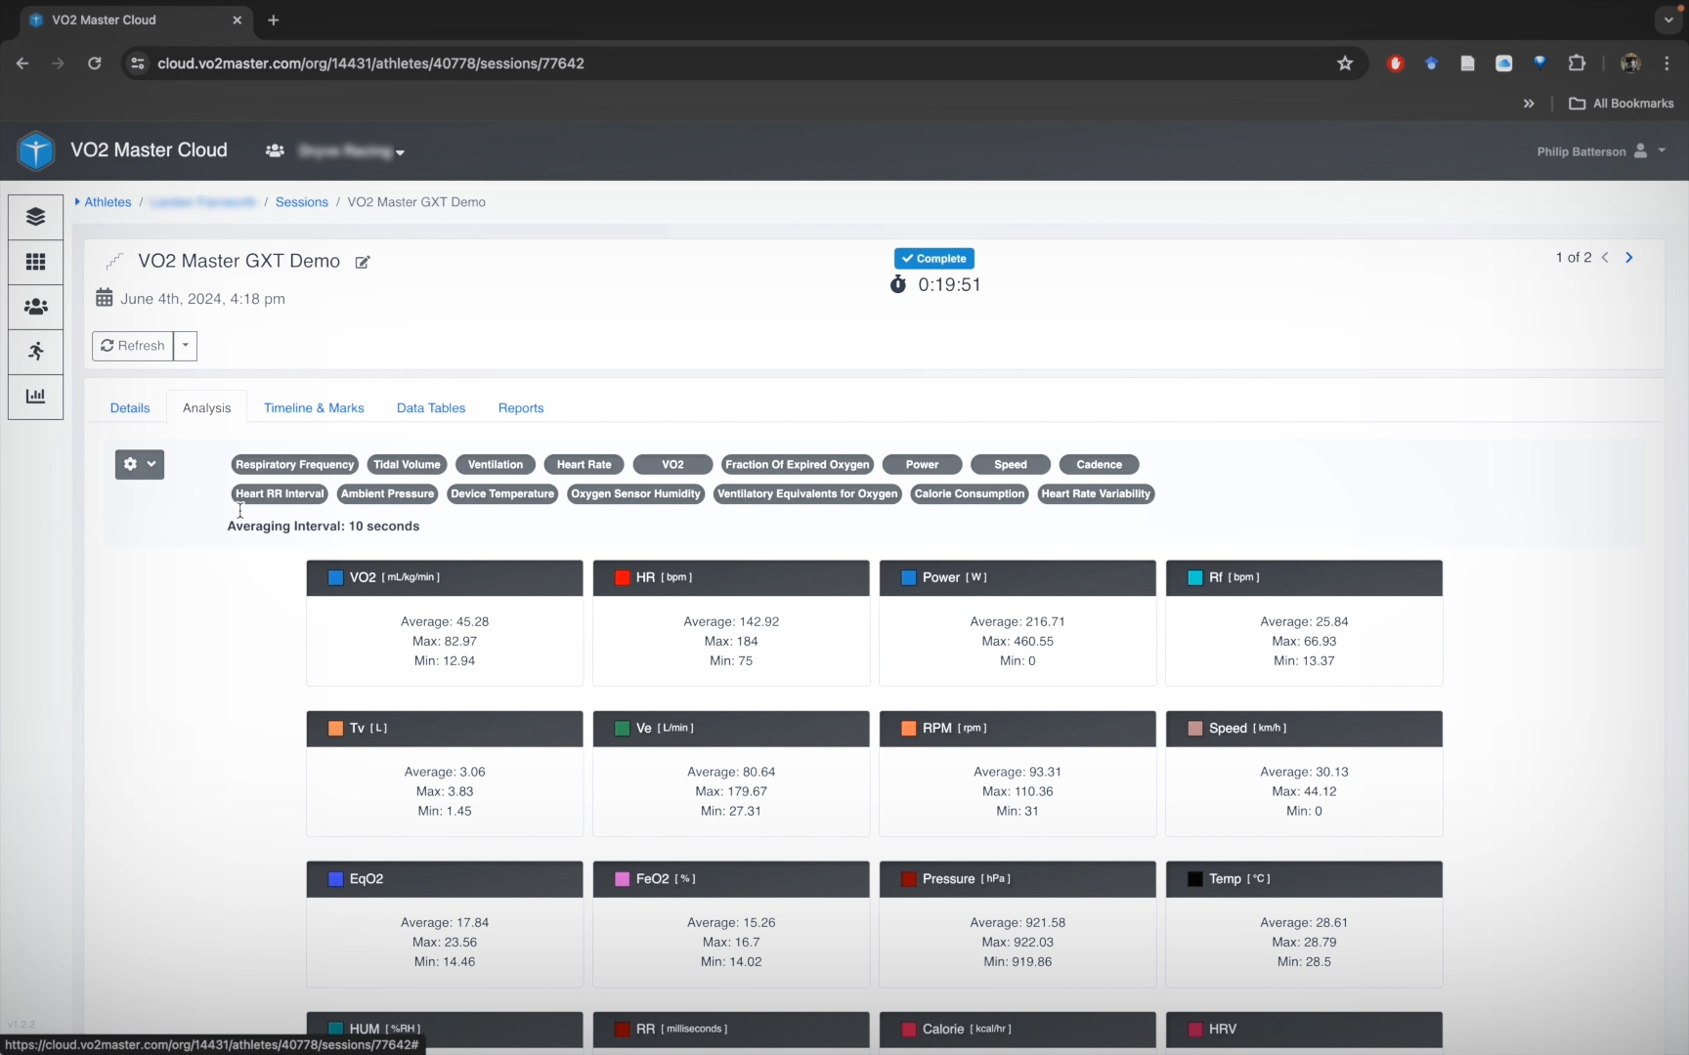
Task: Toggle the Fraction Of Expired Oxygen pill
Action: pos(797,465)
